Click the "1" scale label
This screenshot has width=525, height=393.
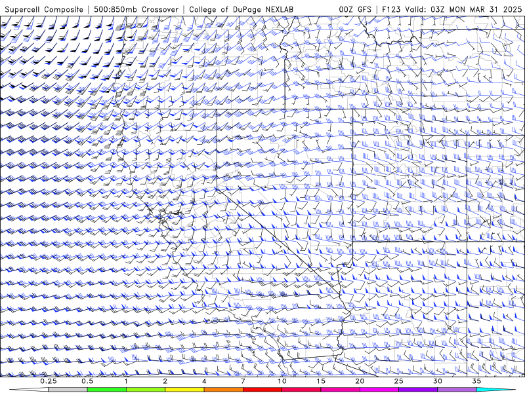(126, 381)
